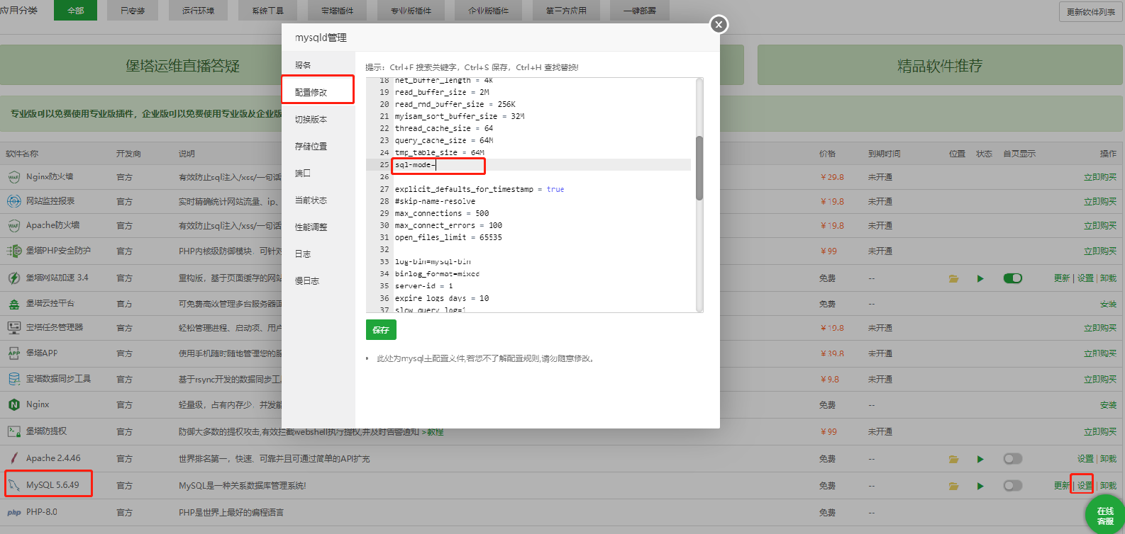
Task: Click the 教程 link in 堡塔防提权 description
Action: click(x=435, y=431)
